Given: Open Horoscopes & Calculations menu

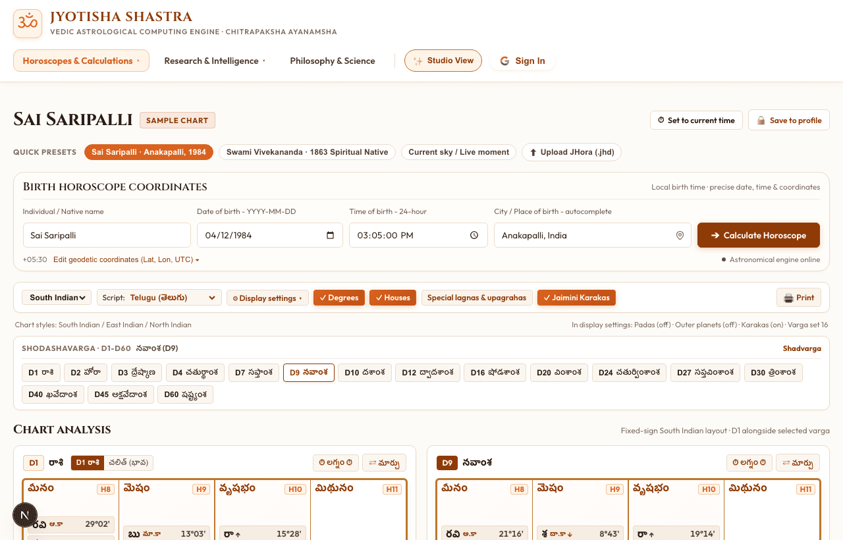Looking at the screenshot, I should pos(81,61).
